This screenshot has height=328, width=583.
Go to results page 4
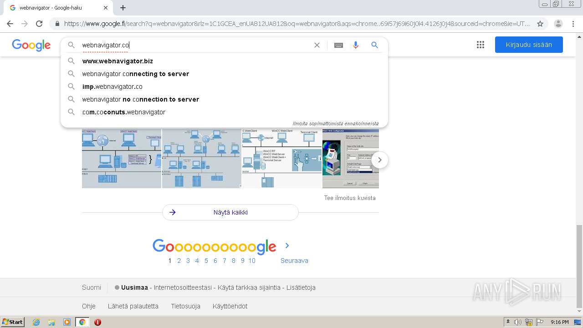coord(197,261)
